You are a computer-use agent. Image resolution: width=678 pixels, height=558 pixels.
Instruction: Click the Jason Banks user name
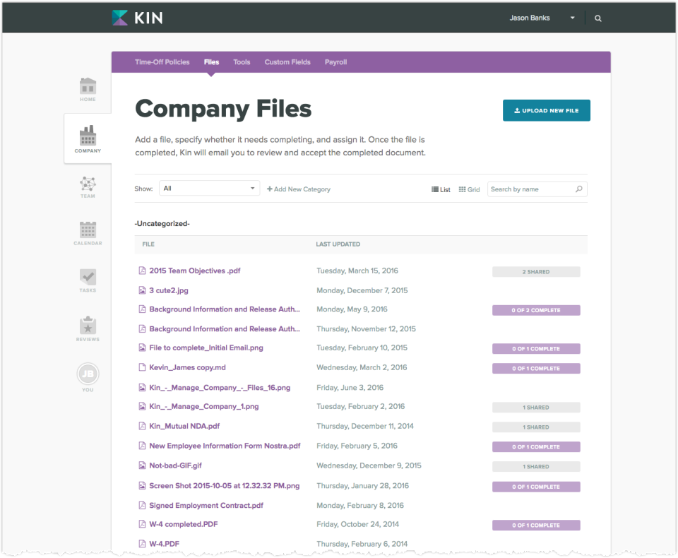click(x=529, y=18)
